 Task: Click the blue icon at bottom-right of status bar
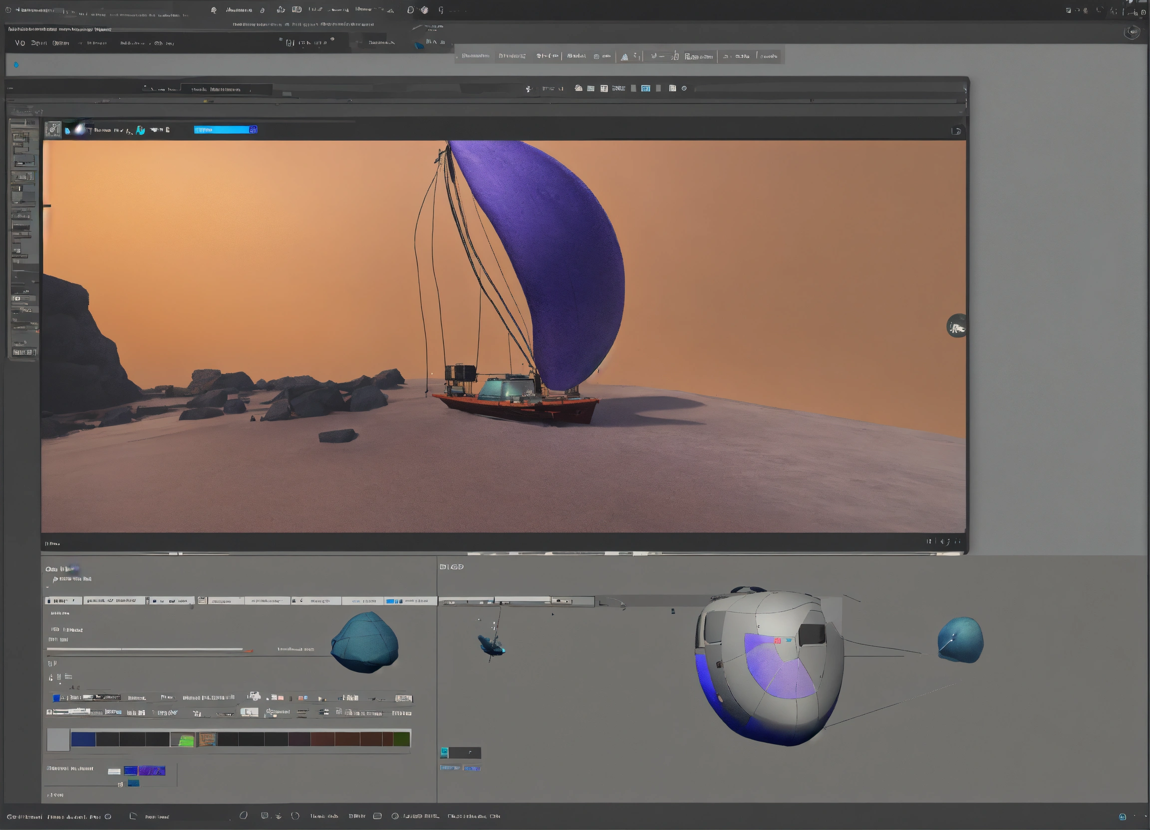[1123, 817]
